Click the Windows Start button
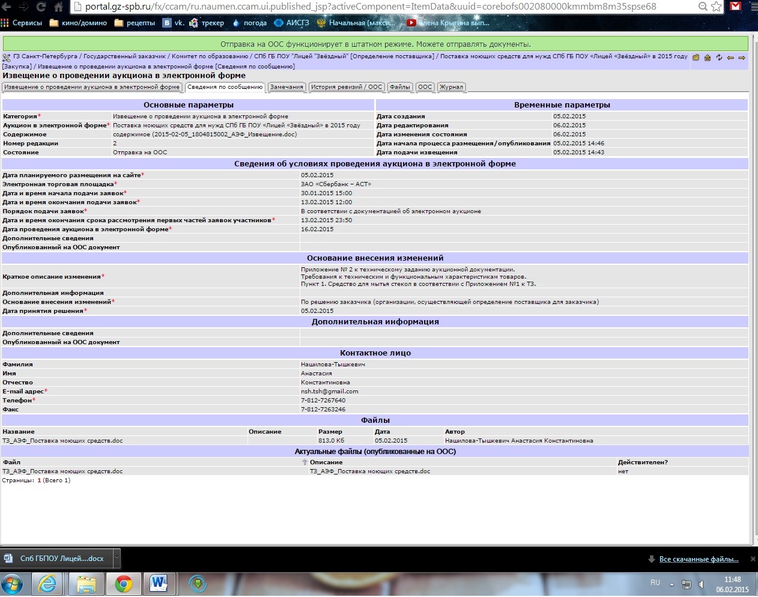 [12, 583]
